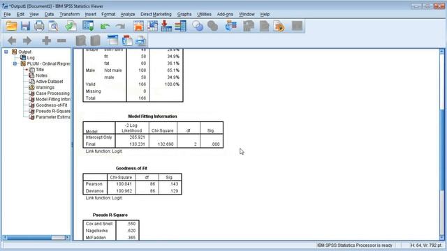The image size is (447, 251).
Task: Click the gray square icon ending the top toolbar
Action: pos(297,26)
